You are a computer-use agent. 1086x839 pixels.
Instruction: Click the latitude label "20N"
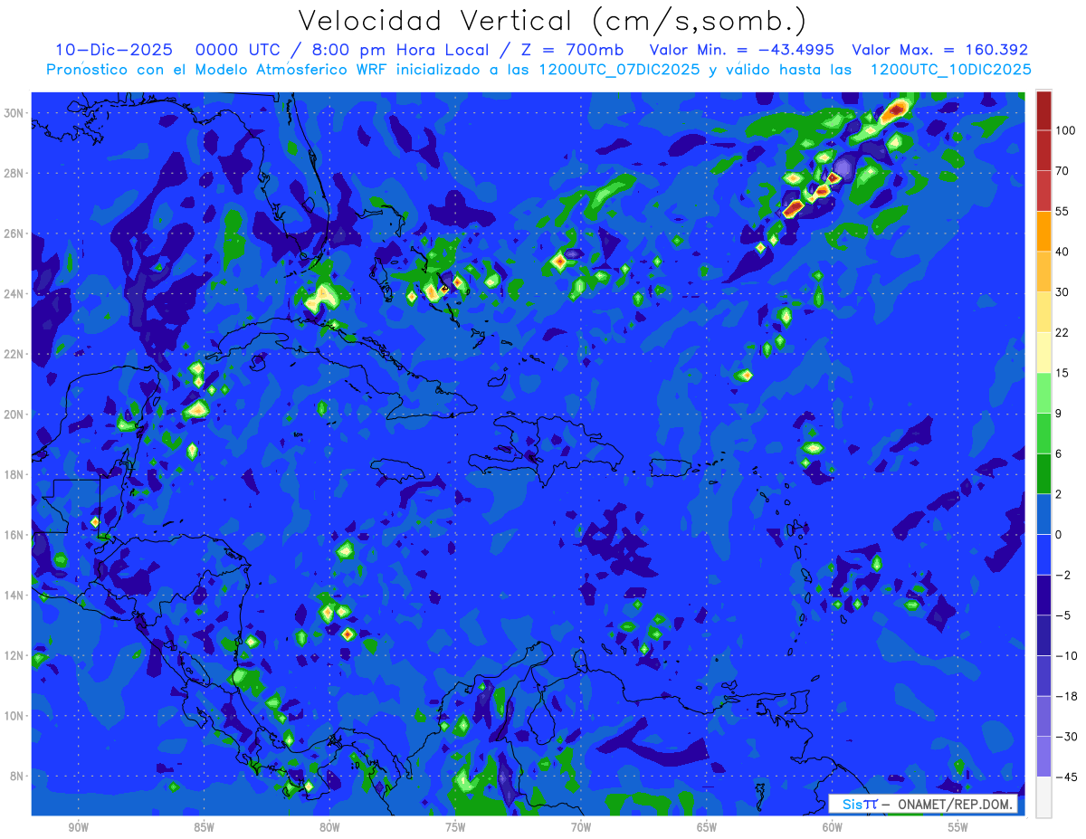(15, 415)
